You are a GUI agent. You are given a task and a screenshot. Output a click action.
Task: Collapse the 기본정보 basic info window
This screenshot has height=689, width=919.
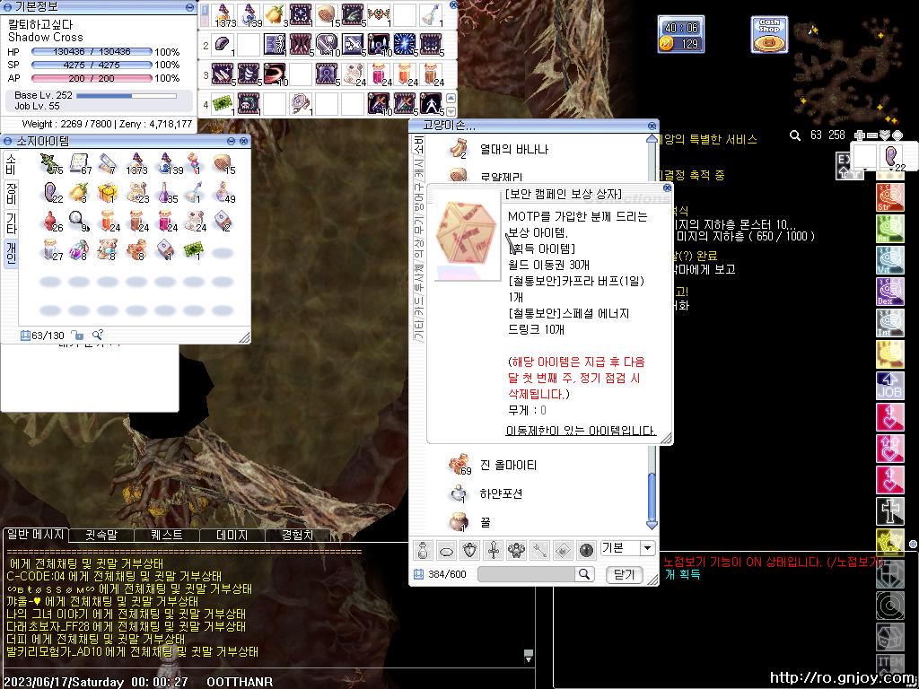(190, 7)
